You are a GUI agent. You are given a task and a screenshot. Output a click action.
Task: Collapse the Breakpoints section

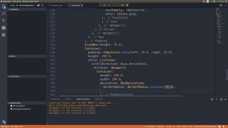[x=27, y=103]
